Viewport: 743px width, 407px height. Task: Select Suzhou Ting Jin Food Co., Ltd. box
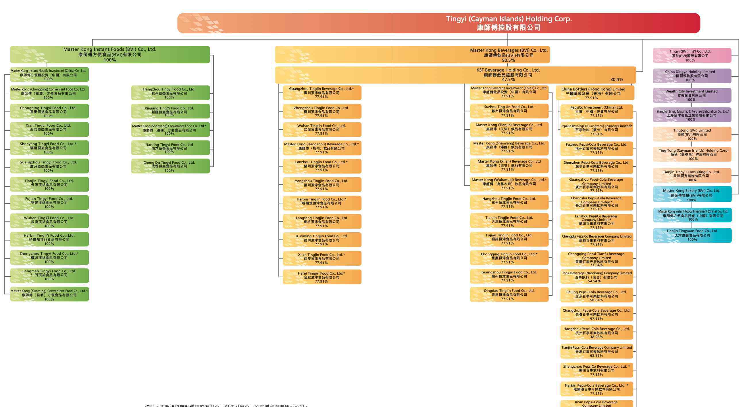click(509, 111)
